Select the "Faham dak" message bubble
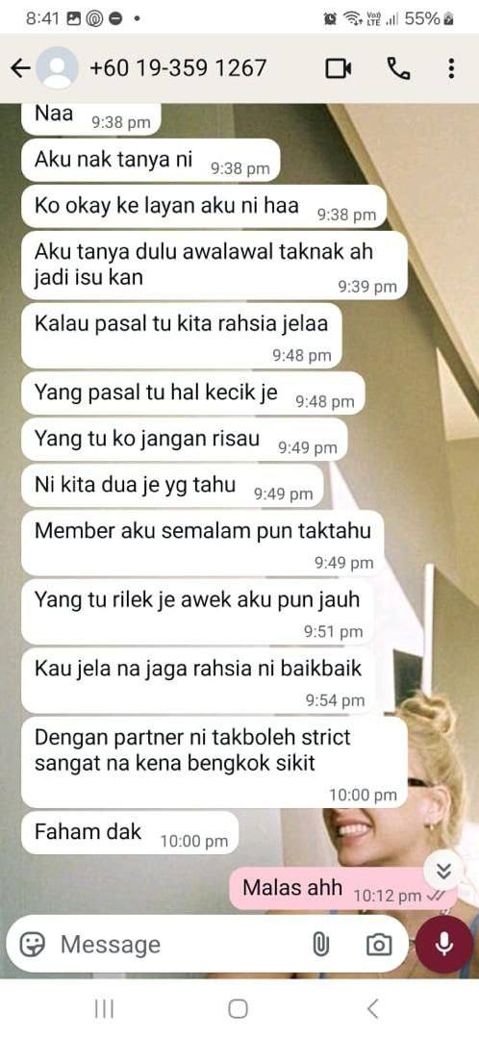The image size is (479, 1039). pyautogui.click(x=129, y=832)
